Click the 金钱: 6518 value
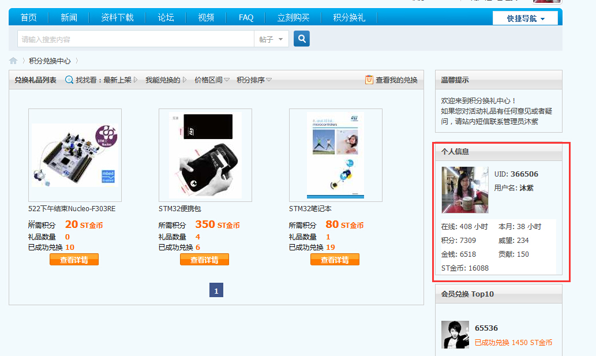This screenshot has width=596, height=356. [459, 254]
